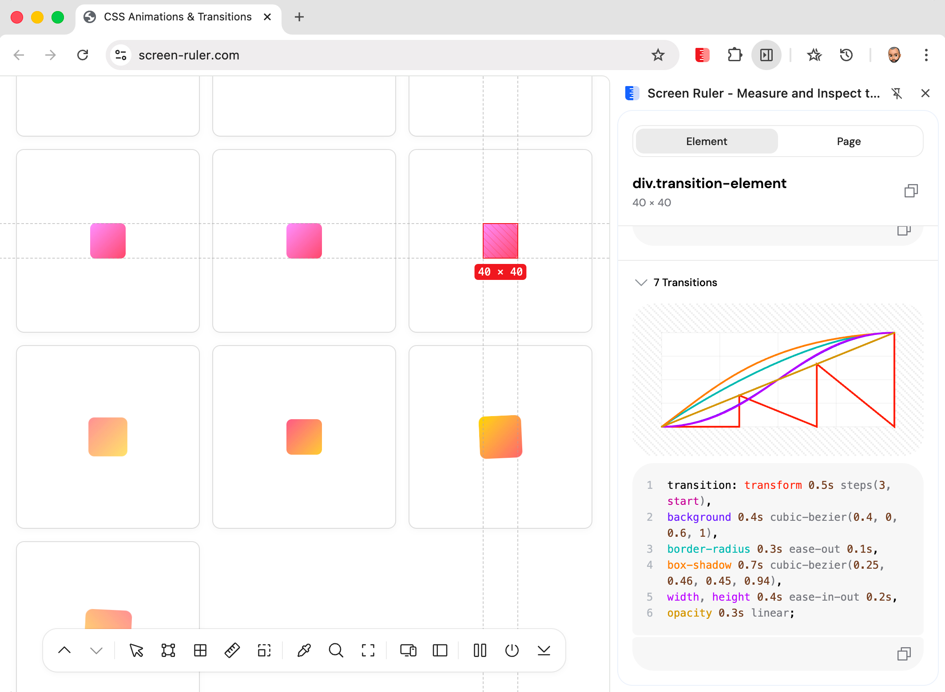
Task: Pick the eyedropper color tool
Action: [x=304, y=650]
